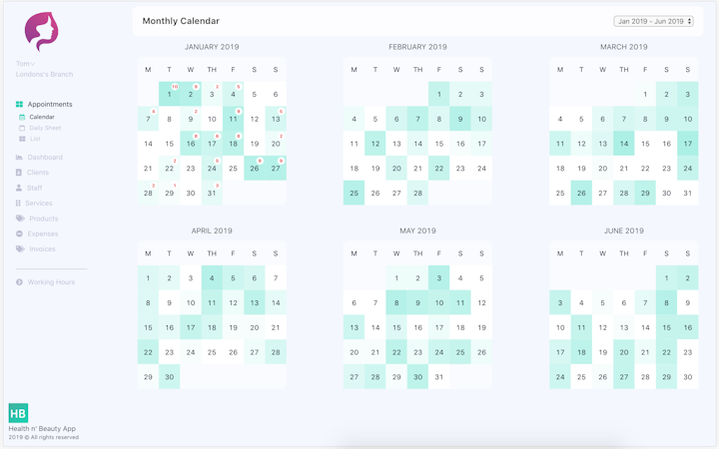This screenshot has width=719, height=449.
Task: Select the Calendar submenu item
Action: (42, 117)
